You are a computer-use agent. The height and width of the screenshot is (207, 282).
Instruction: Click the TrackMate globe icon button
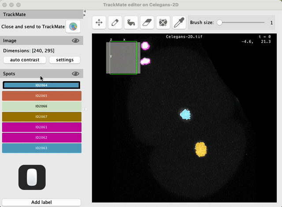tap(73, 26)
